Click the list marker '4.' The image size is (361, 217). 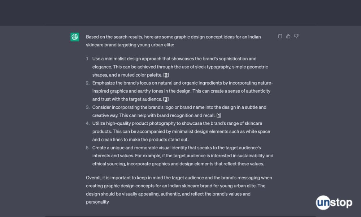click(88, 123)
